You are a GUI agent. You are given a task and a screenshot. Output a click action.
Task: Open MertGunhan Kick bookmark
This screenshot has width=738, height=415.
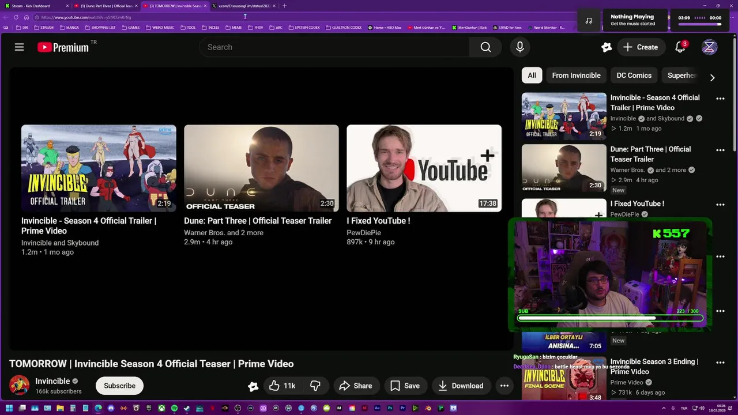(469, 28)
